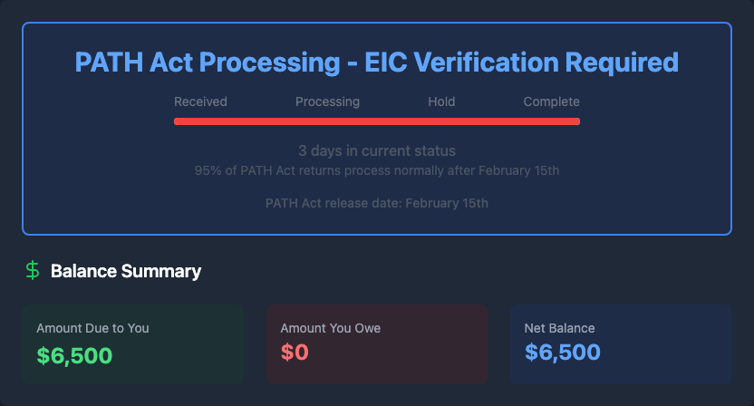Click the 3 days in current status text
Screen dimensions: 754x406
pos(377,150)
